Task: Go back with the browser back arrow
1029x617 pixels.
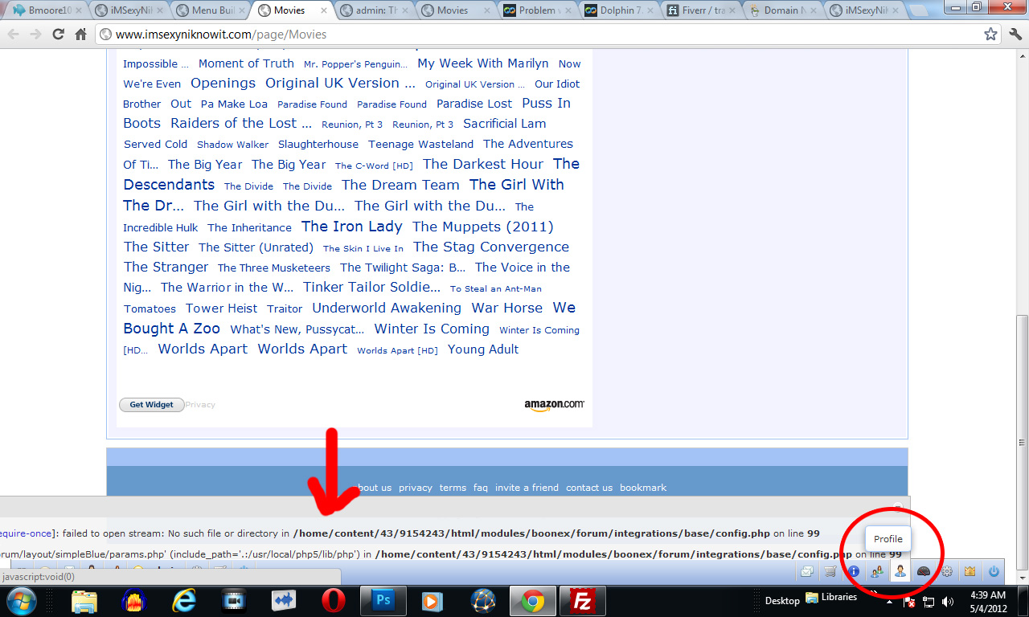Action: [14, 35]
